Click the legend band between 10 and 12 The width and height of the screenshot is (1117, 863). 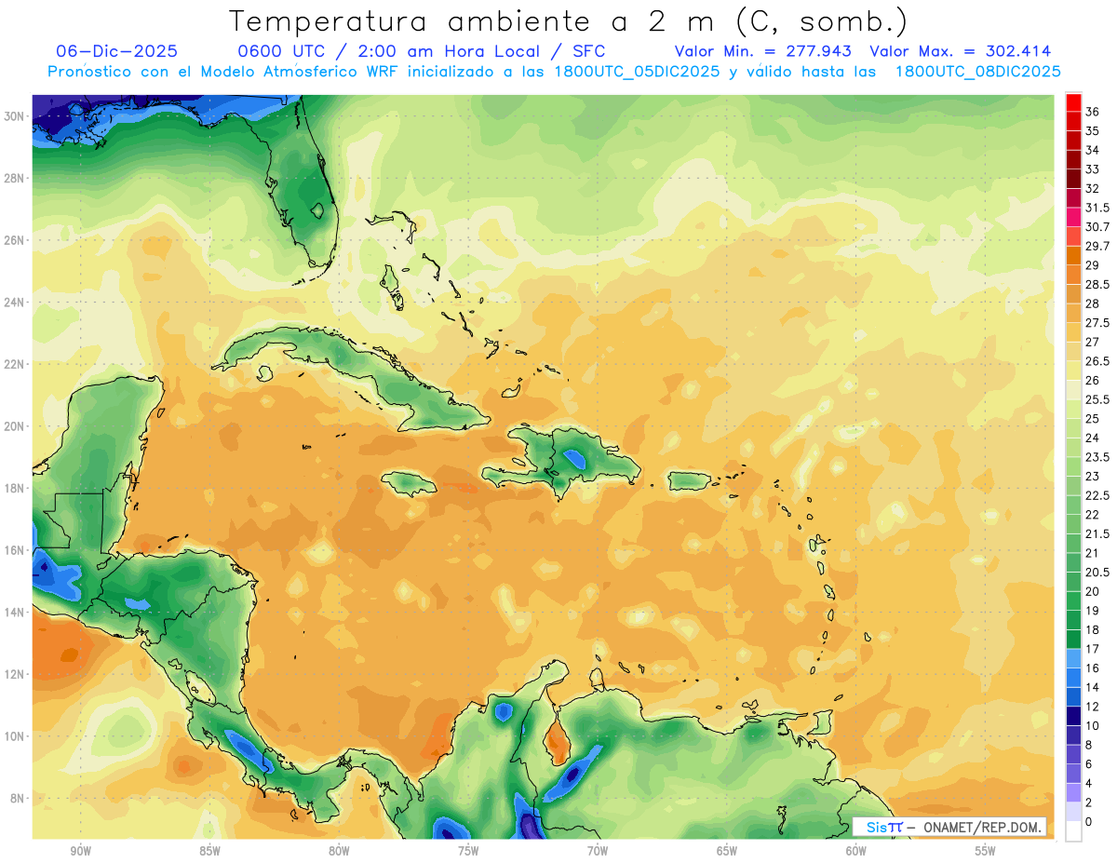(x=1073, y=716)
